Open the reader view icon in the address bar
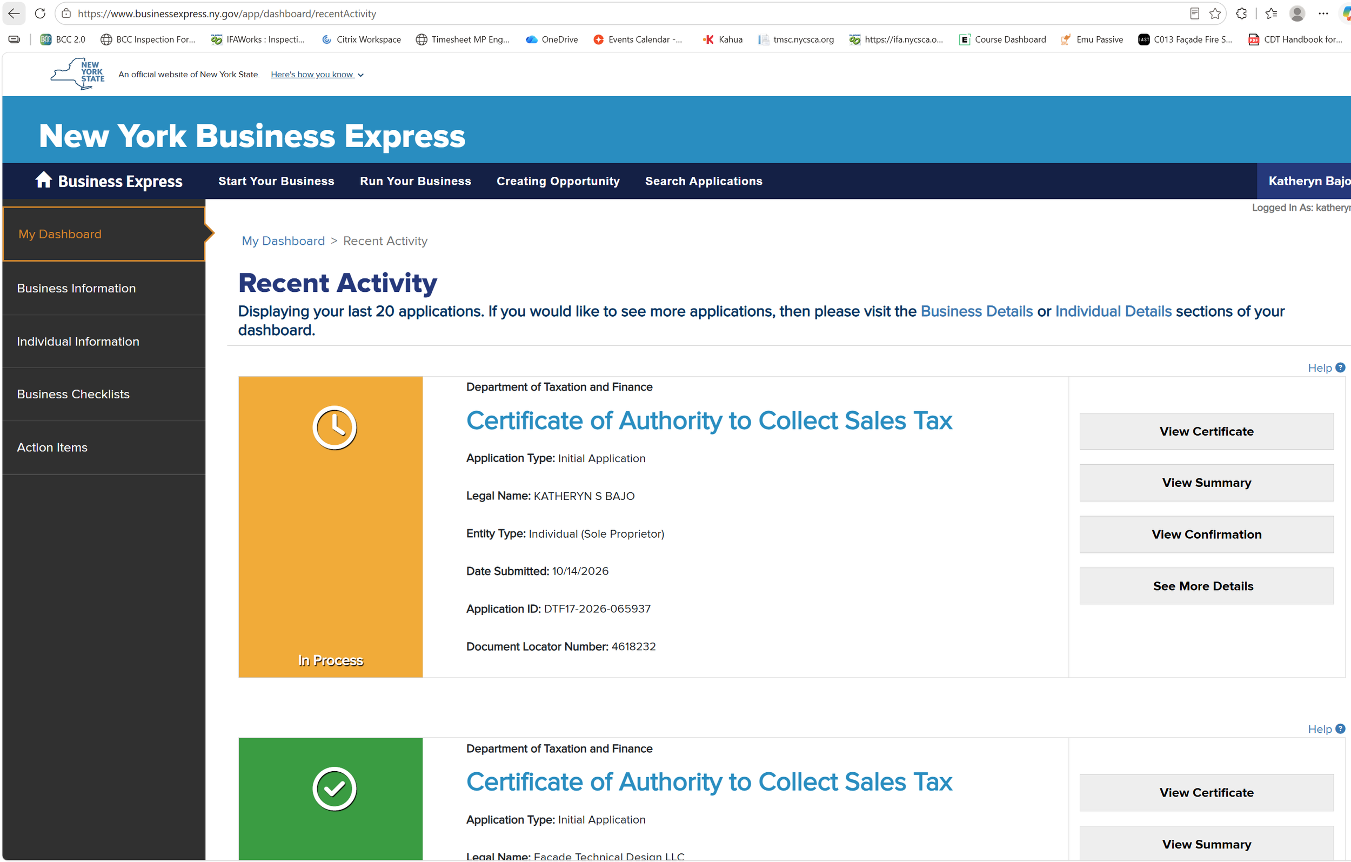This screenshot has width=1351, height=862. 1194,14
